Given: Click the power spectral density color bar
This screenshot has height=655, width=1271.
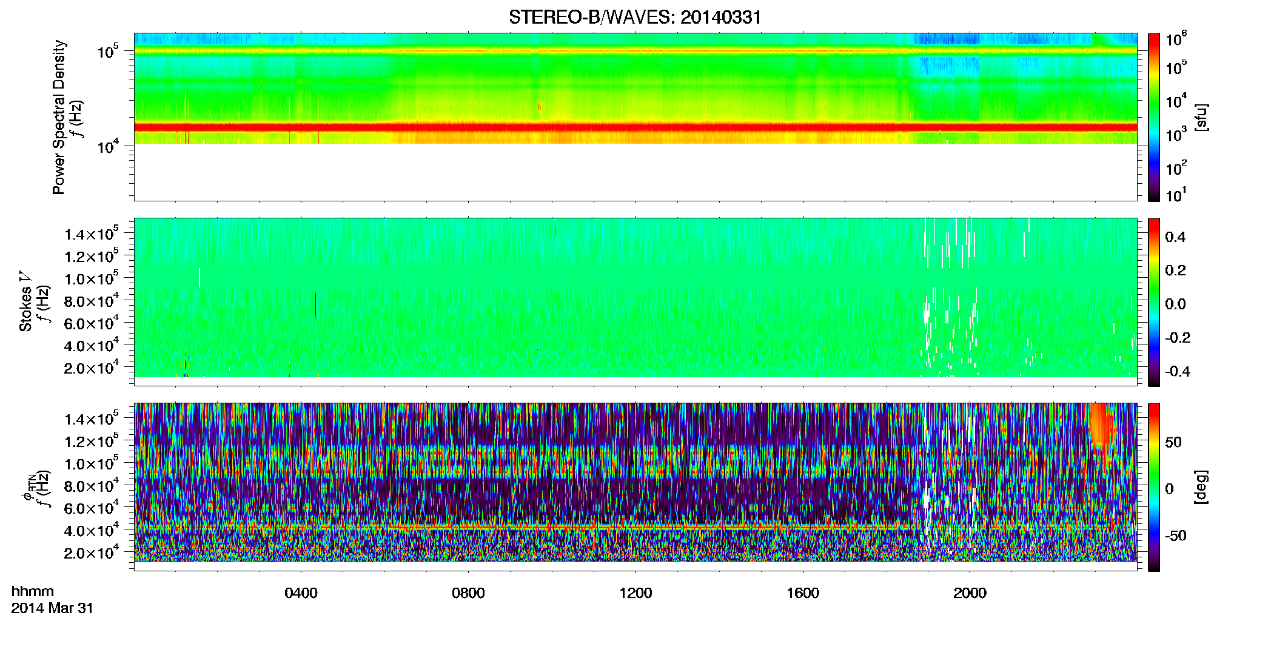Looking at the screenshot, I should pos(1154,117).
